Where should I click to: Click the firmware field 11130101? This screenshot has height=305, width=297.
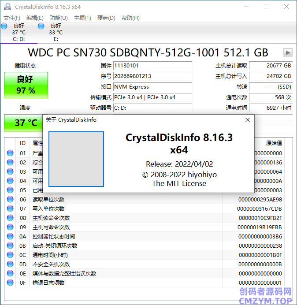[x=152, y=66]
